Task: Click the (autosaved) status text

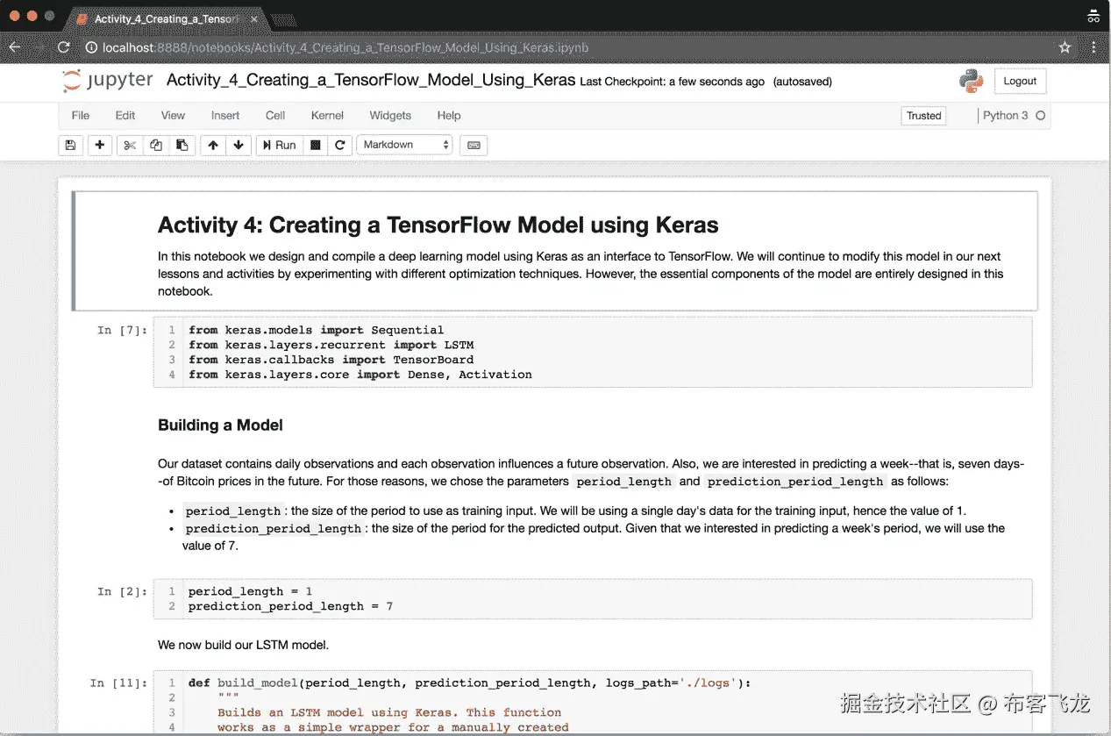Action: point(802,82)
